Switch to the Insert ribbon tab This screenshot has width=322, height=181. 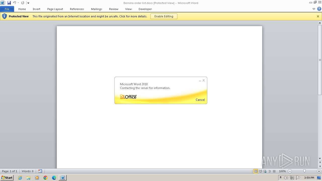36,9
